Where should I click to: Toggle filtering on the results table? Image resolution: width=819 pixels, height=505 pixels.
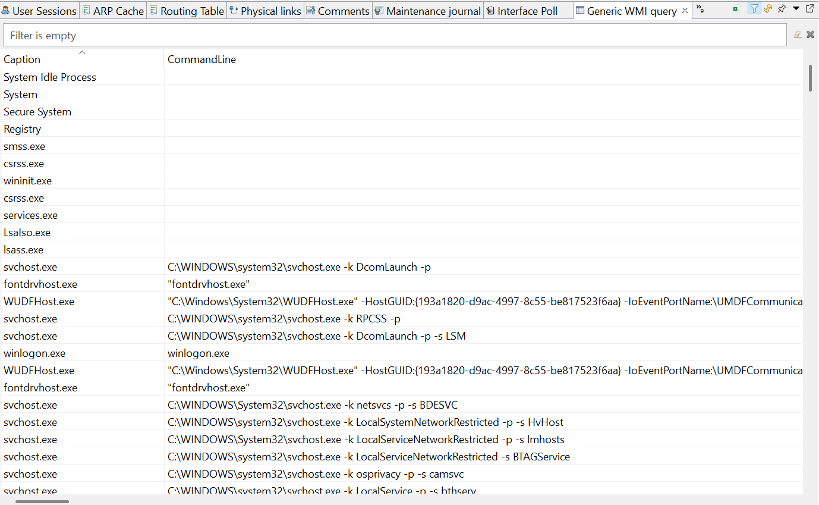[754, 8]
